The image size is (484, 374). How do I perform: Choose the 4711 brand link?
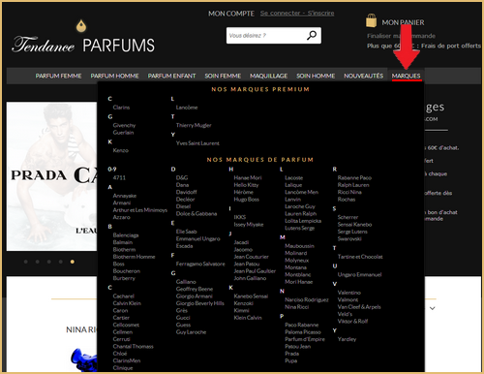click(119, 177)
